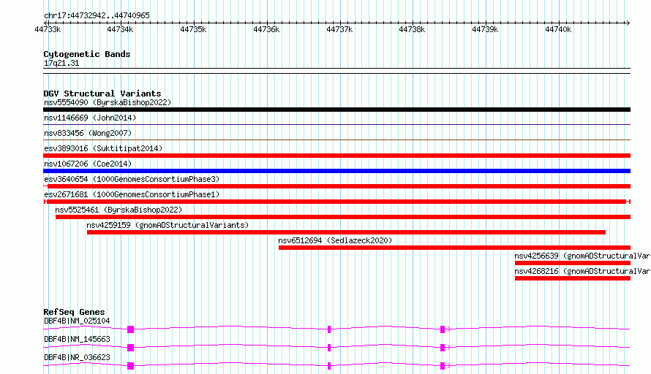Click the DBF4B|NR_036623 transcript label
The height and width of the screenshot is (374, 651).
click(77, 357)
